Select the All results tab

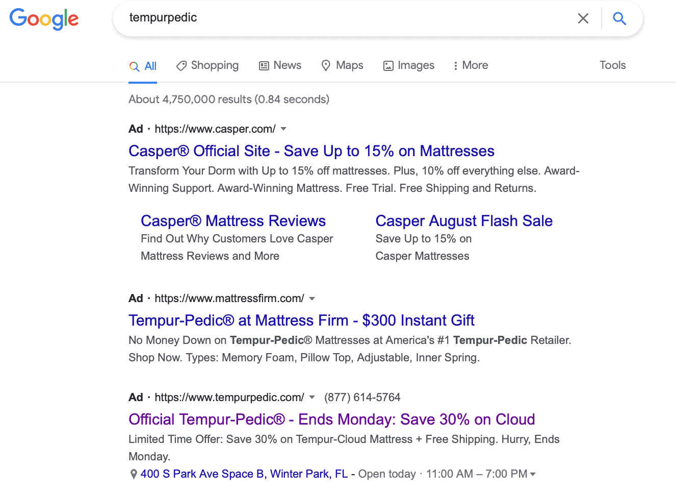pyautogui.click(x=143, y=66)
